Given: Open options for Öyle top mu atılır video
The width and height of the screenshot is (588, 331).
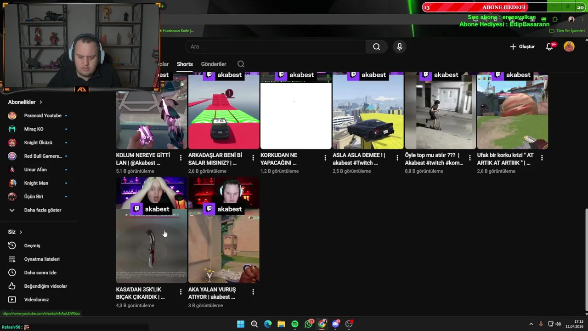Looking at the screenshot, I should click(469, 158).
